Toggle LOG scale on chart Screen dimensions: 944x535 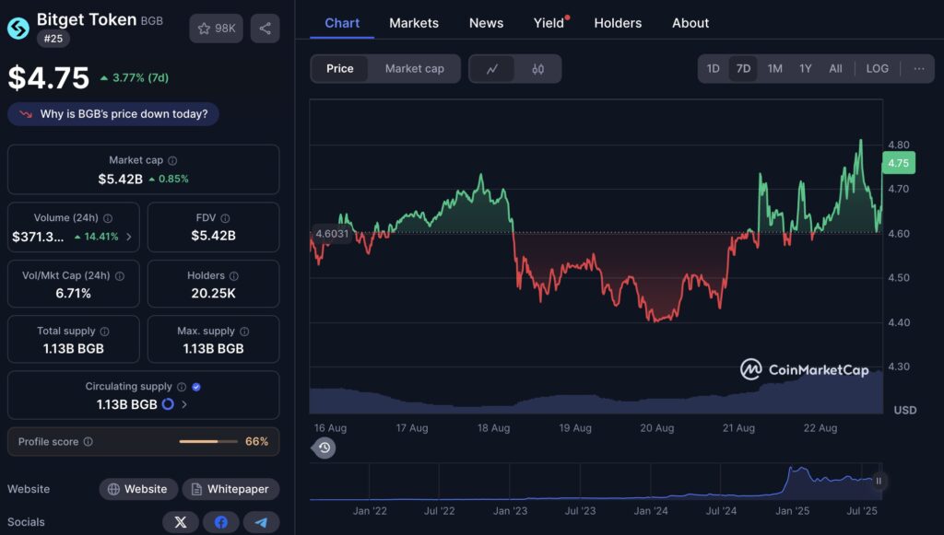[x=878, y=68]
